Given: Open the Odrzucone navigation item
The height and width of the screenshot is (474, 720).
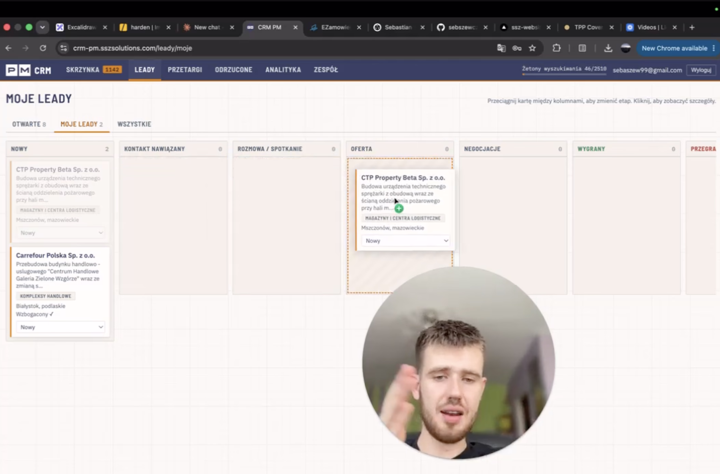Looking at the screenshot, I should 234,70.
